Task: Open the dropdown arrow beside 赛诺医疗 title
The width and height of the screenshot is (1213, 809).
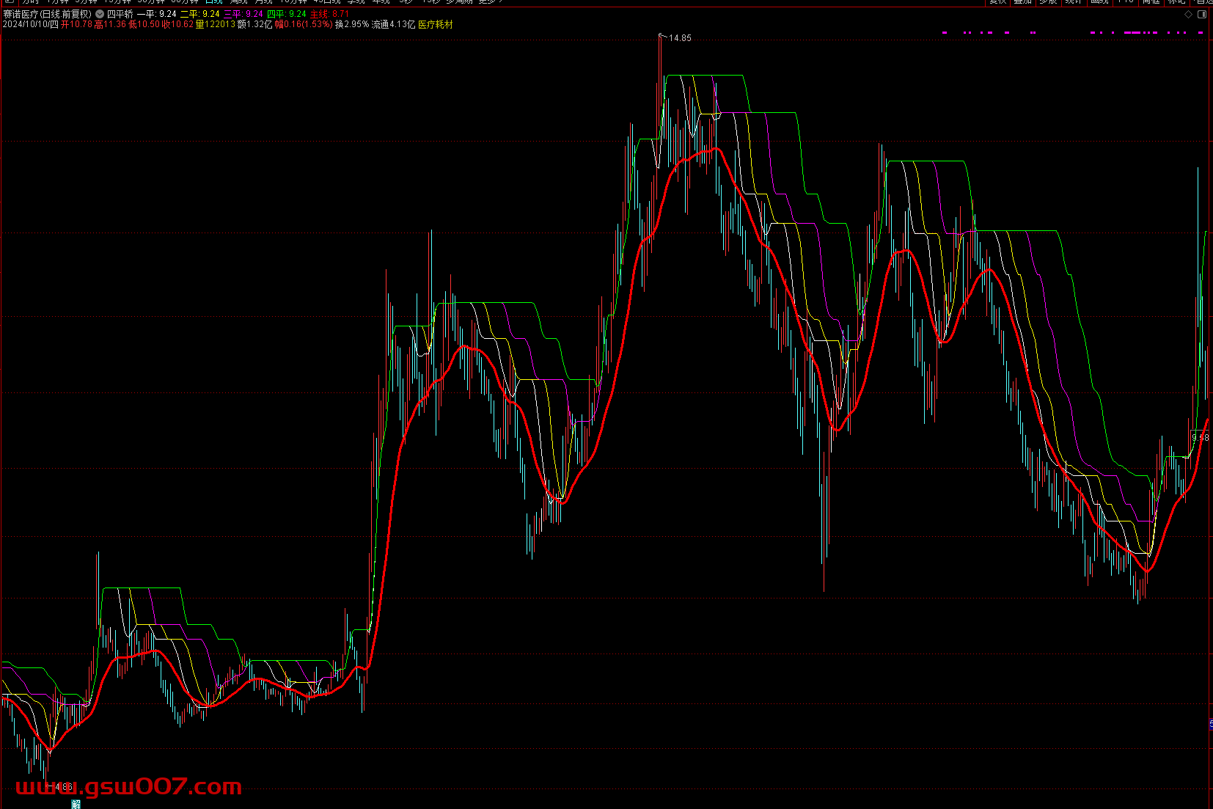Action: pos(100,14)
